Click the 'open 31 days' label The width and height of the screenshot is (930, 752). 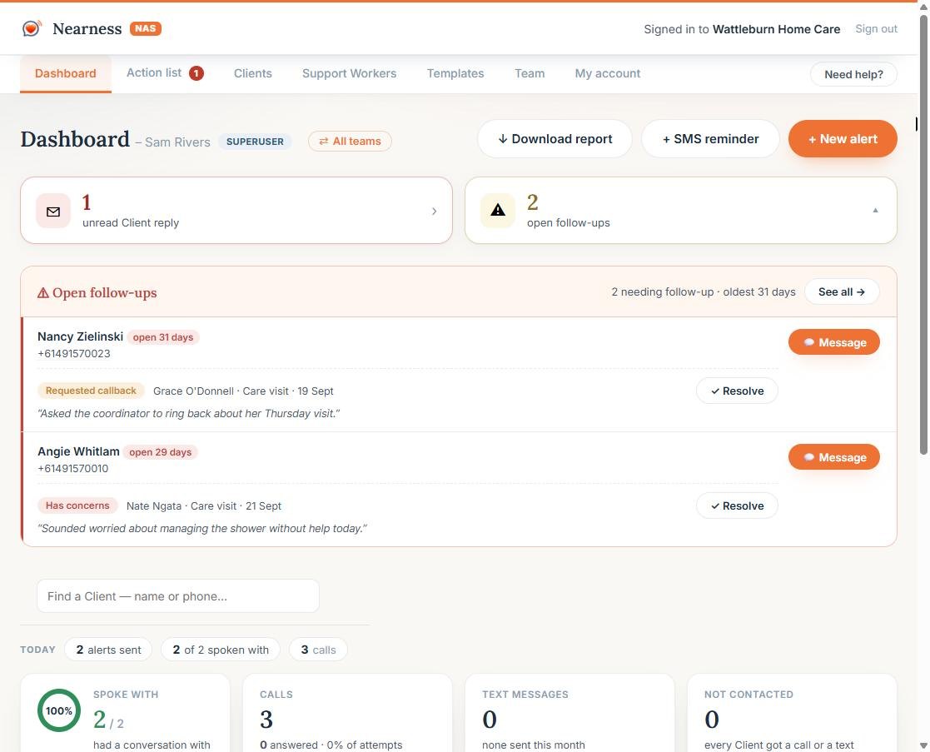(x=163, y=336)
